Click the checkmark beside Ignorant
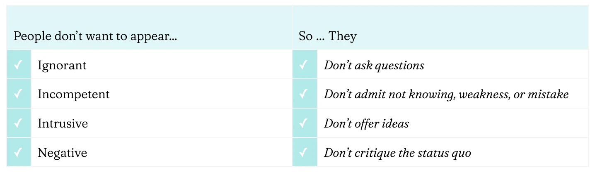 point(18,65)
